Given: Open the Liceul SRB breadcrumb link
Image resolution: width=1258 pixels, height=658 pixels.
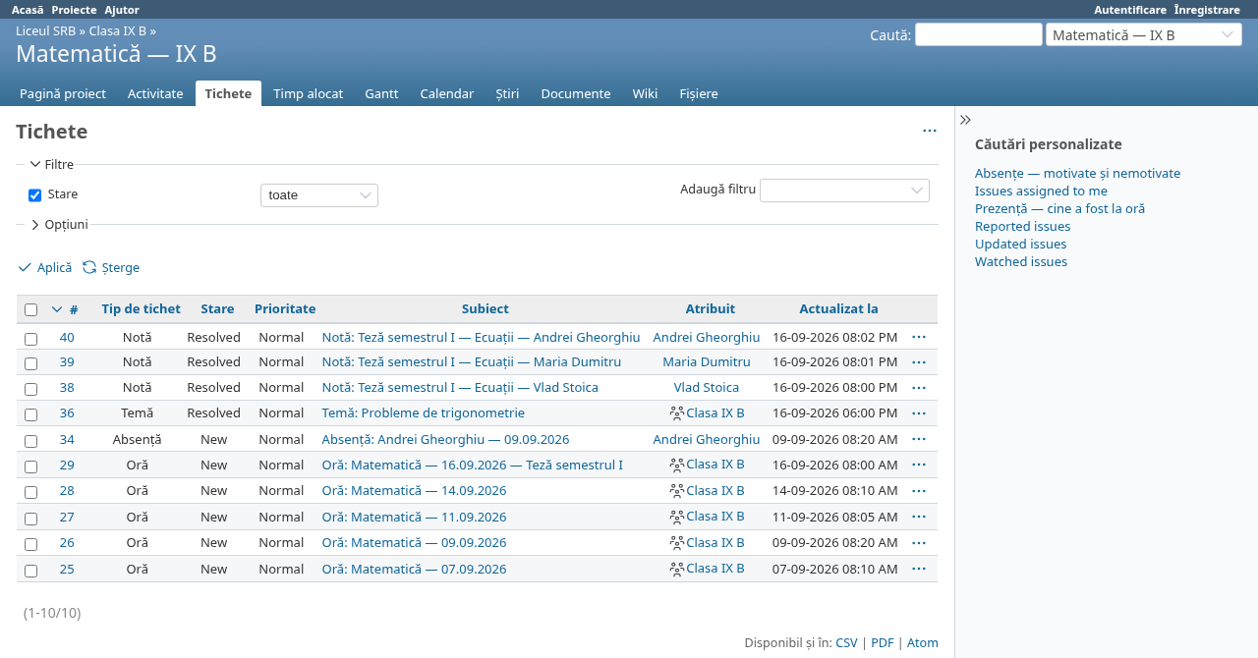Looking at the screenshot, I should (45, 30).
